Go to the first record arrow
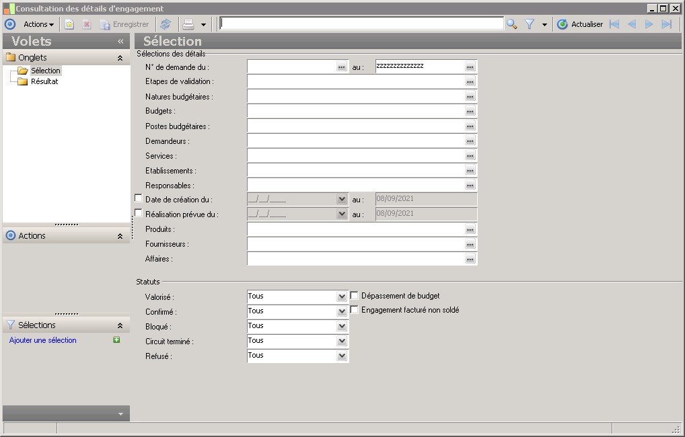This screenshot has height=437, width=685. [614, 24]
